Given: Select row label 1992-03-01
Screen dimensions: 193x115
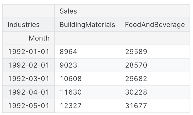Looking at the screenshot, I should point(29,79).
